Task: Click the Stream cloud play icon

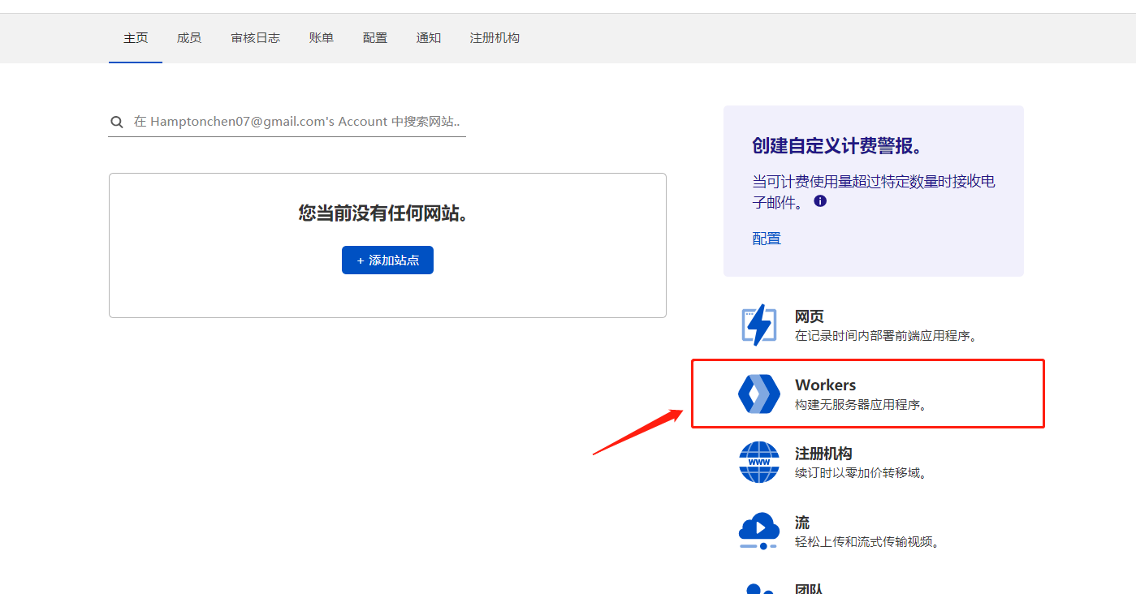Action: click(758, 531)
